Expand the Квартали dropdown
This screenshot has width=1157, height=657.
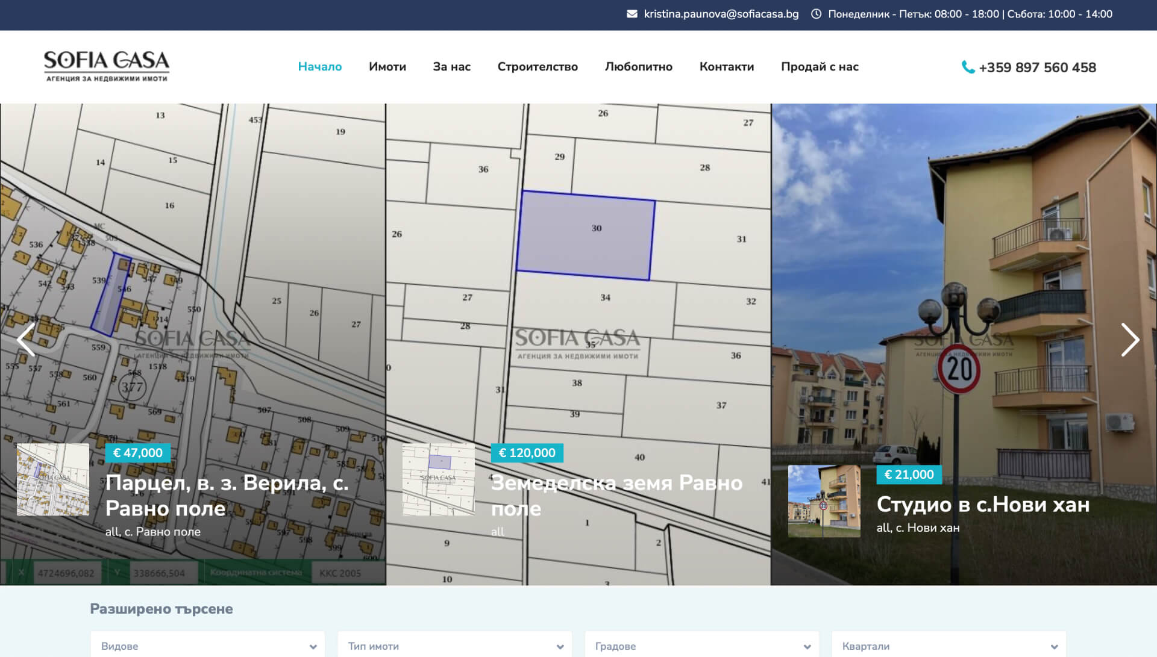coord(949,646)
